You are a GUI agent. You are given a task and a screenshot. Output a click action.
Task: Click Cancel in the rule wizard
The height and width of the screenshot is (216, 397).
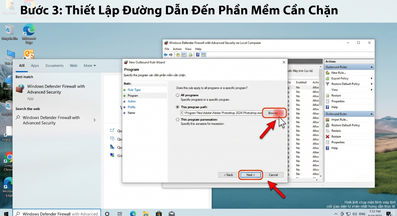pos(273,175)
